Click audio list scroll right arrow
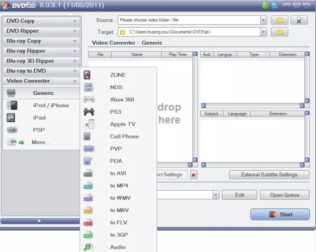Viewport: 316px width, 252px height. [302, 106]
